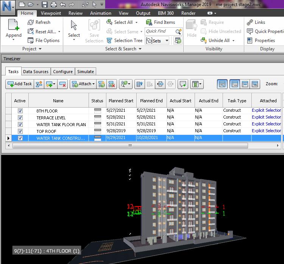
Task: Toggle Active checkbox for TERRACE LEVEL task
Action: (x=20, y=118)
